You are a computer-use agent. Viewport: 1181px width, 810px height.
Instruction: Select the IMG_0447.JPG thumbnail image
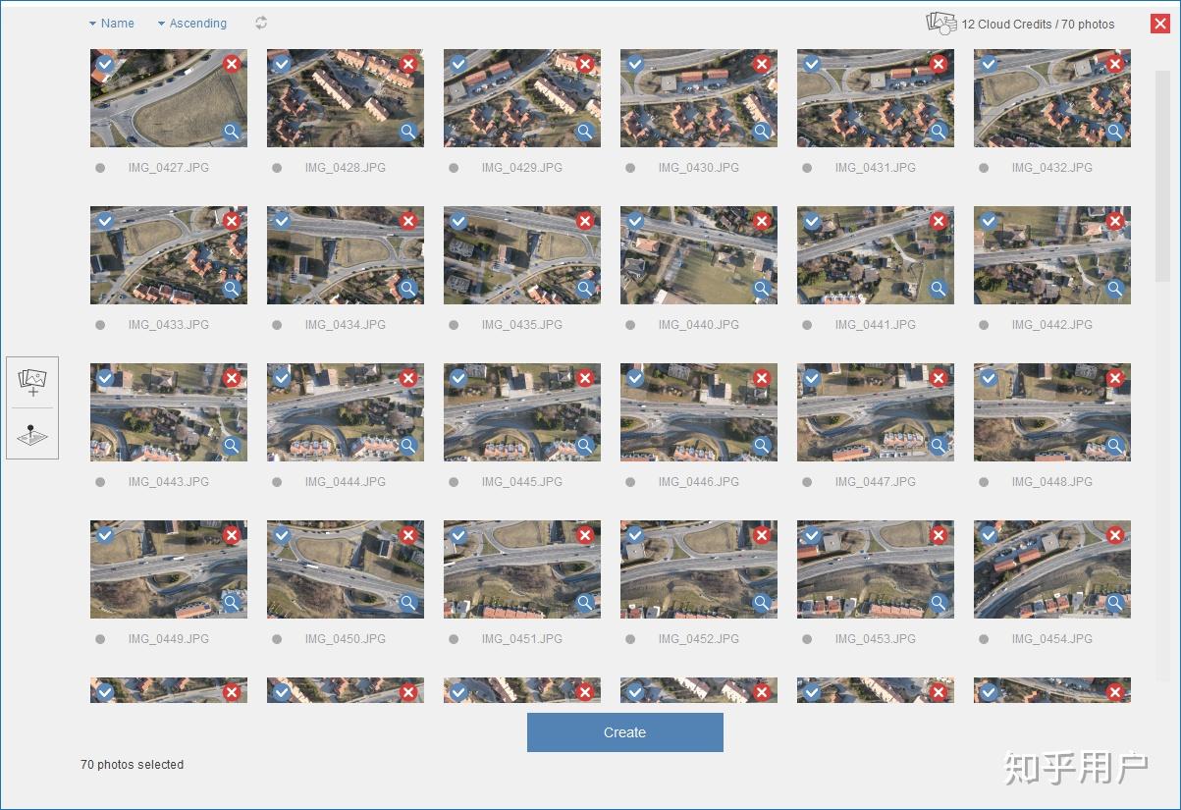pyautogui.click(x=874, y=412)
